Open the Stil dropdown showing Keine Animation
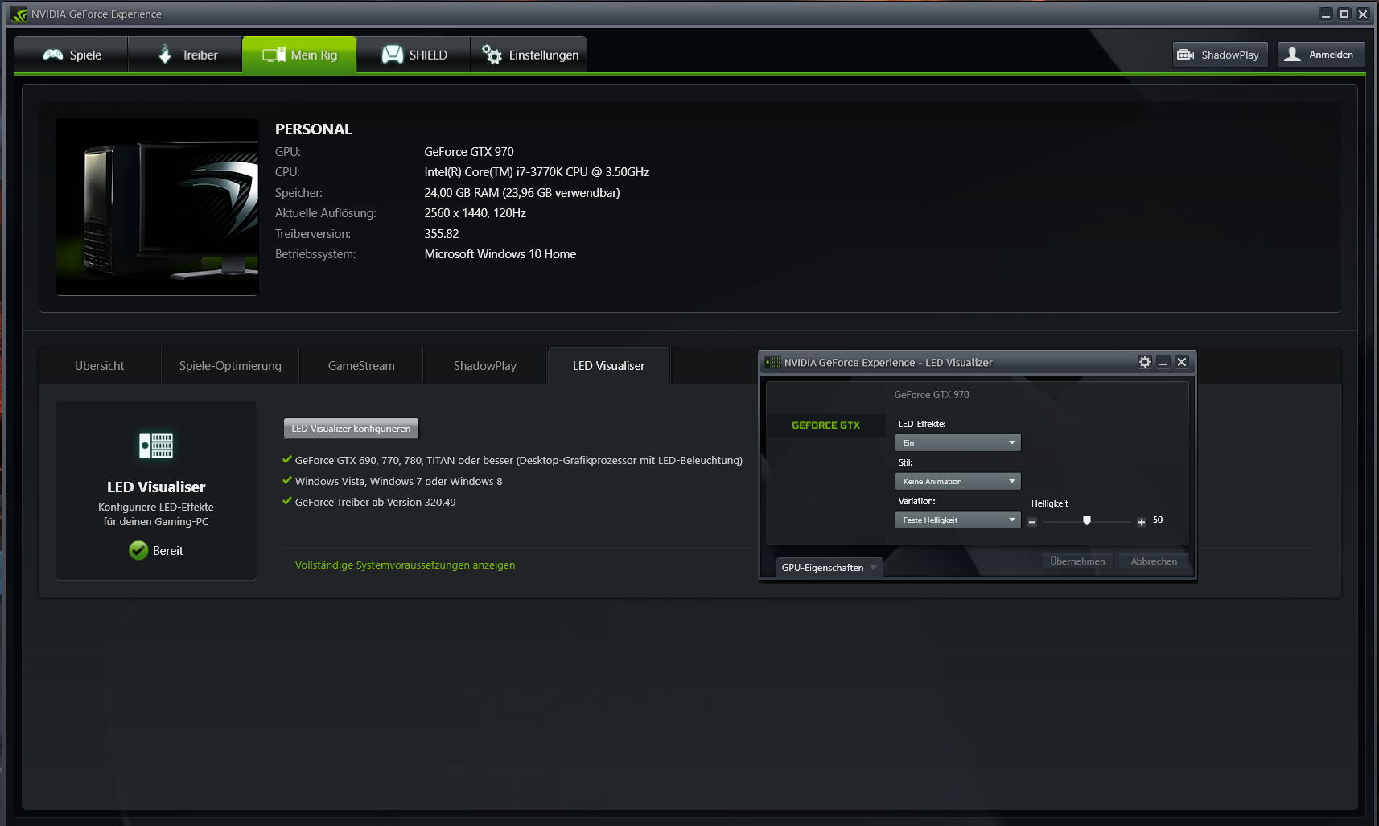Viewport: 1379px width, 826px height. [957, 482]
